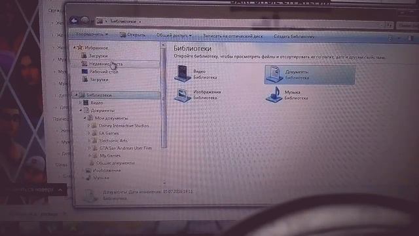
Task: Click the address bar history dropdown arrow
Action: (381, 25)
